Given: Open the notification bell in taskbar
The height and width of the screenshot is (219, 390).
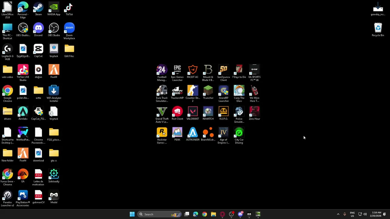Looking at the screenshot, I should [x=385, y=214].
